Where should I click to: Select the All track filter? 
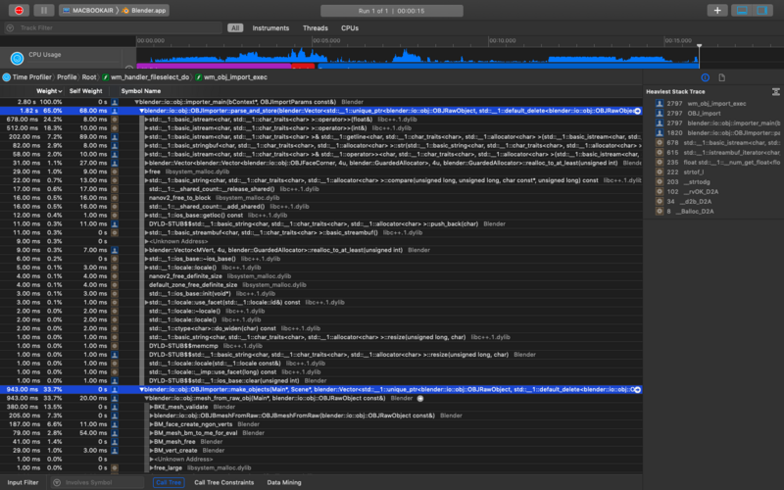(x=235, y=28)
